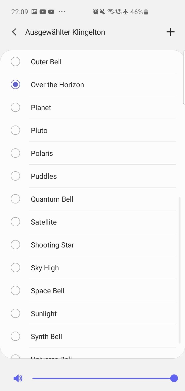
Task: Click the ringtone list scrollbar
Action: click(x=180, y=270)
